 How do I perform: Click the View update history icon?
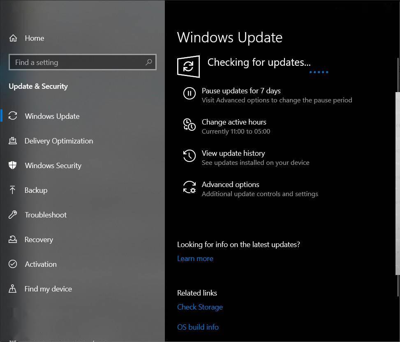(x=189, y=156)
